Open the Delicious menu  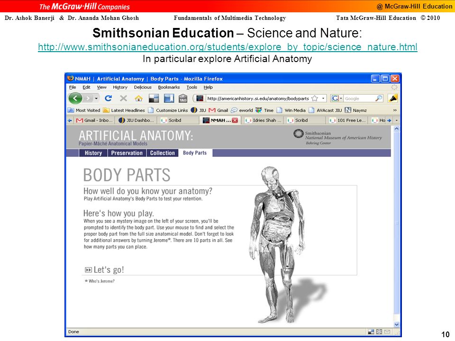click(x=143, y=87)
